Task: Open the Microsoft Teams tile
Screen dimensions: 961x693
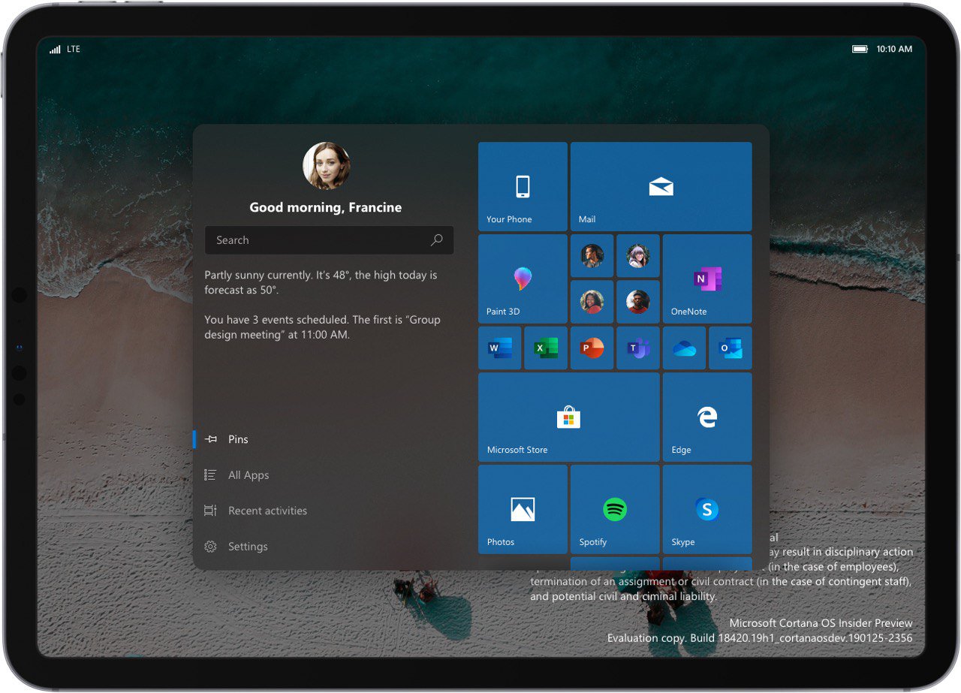Action: (x=638, y=348)
